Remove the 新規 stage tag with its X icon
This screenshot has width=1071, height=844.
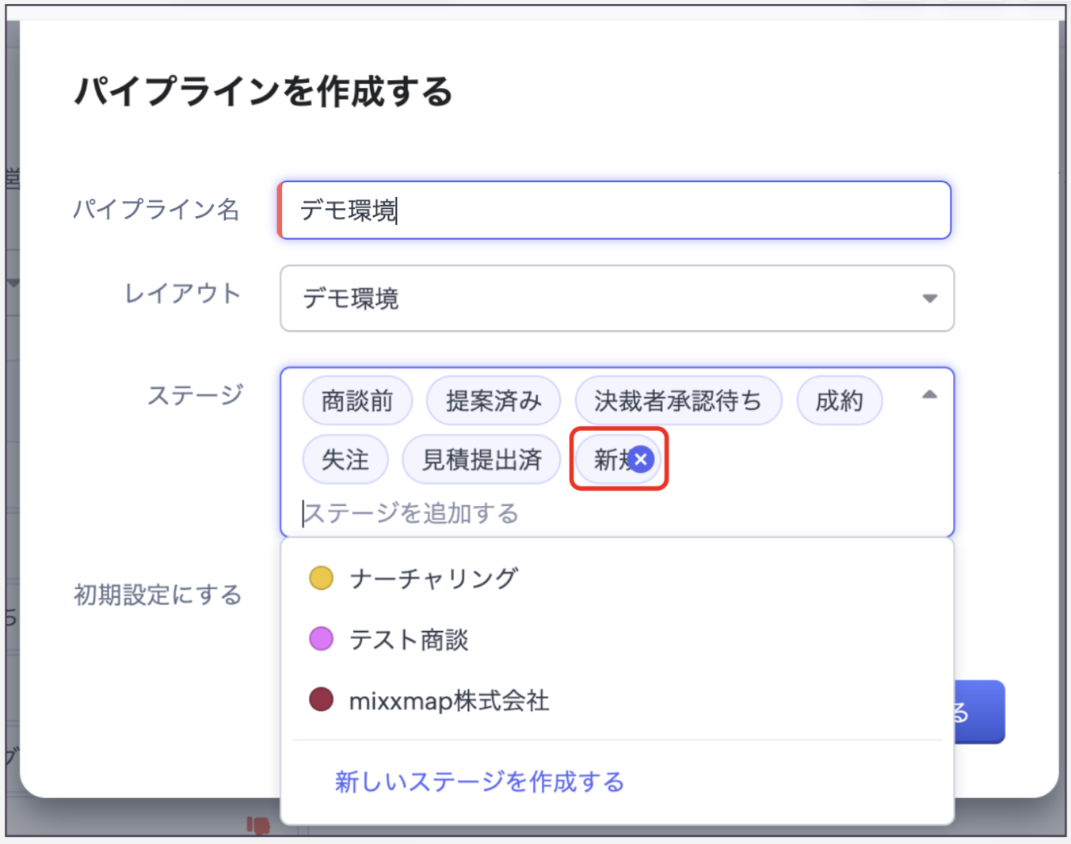(641, 459)
